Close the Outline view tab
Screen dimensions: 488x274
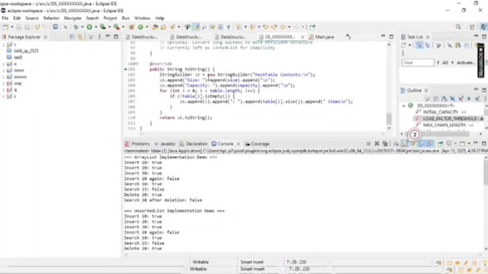(426, 90)
